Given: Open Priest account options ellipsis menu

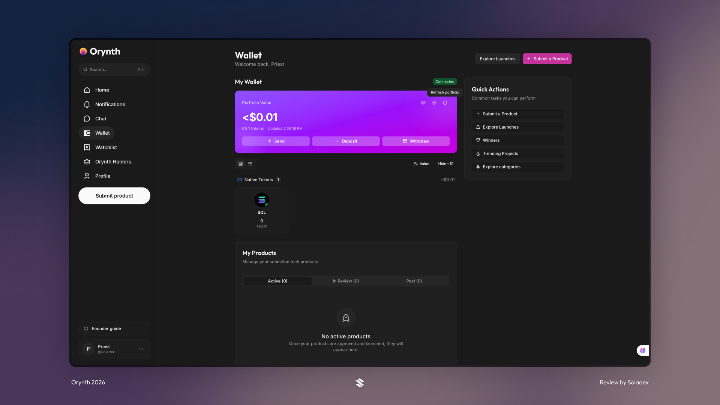Looking at the screenshot, I should (x=141, y=349).
